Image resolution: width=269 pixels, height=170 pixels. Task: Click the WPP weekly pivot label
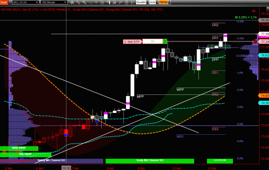click(x=180, y=90)
